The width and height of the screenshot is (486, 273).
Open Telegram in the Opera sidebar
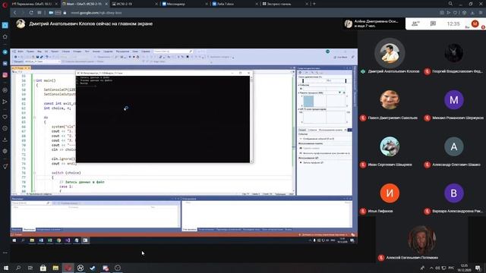click(x=5, y=52)
